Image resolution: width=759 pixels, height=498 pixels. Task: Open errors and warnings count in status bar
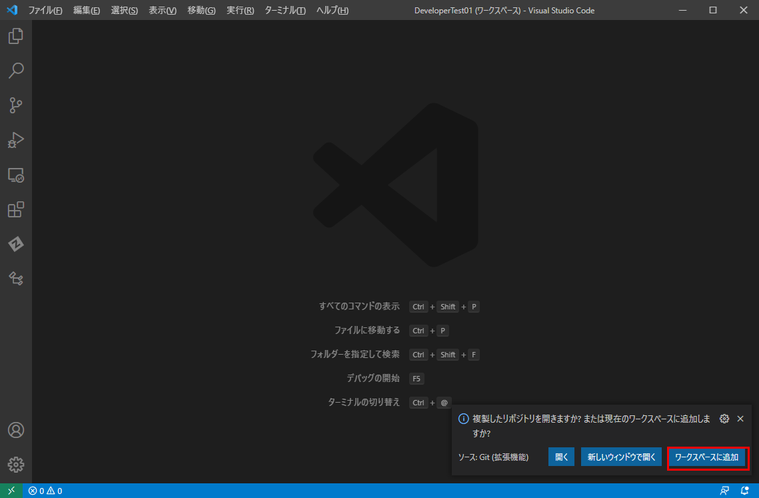(45, 491)
